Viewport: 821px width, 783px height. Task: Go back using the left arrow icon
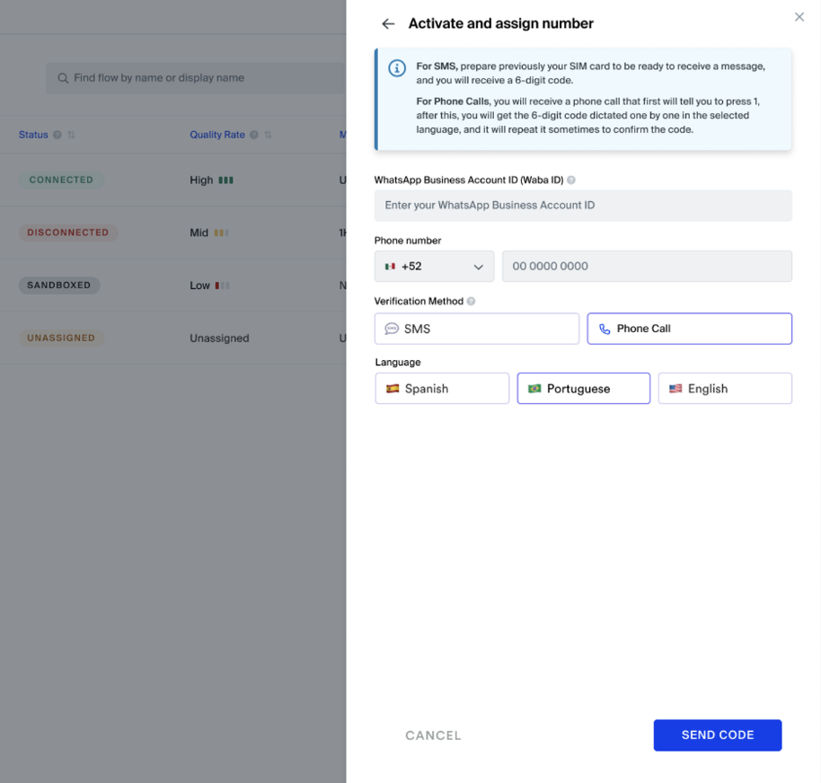388,23
